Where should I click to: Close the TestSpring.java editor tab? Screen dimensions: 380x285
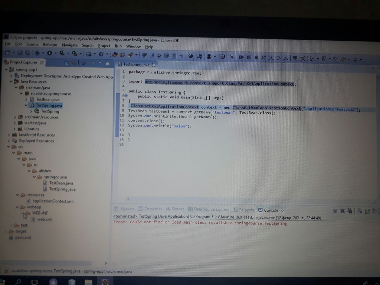pyautogui.click(x=154, y=65)
